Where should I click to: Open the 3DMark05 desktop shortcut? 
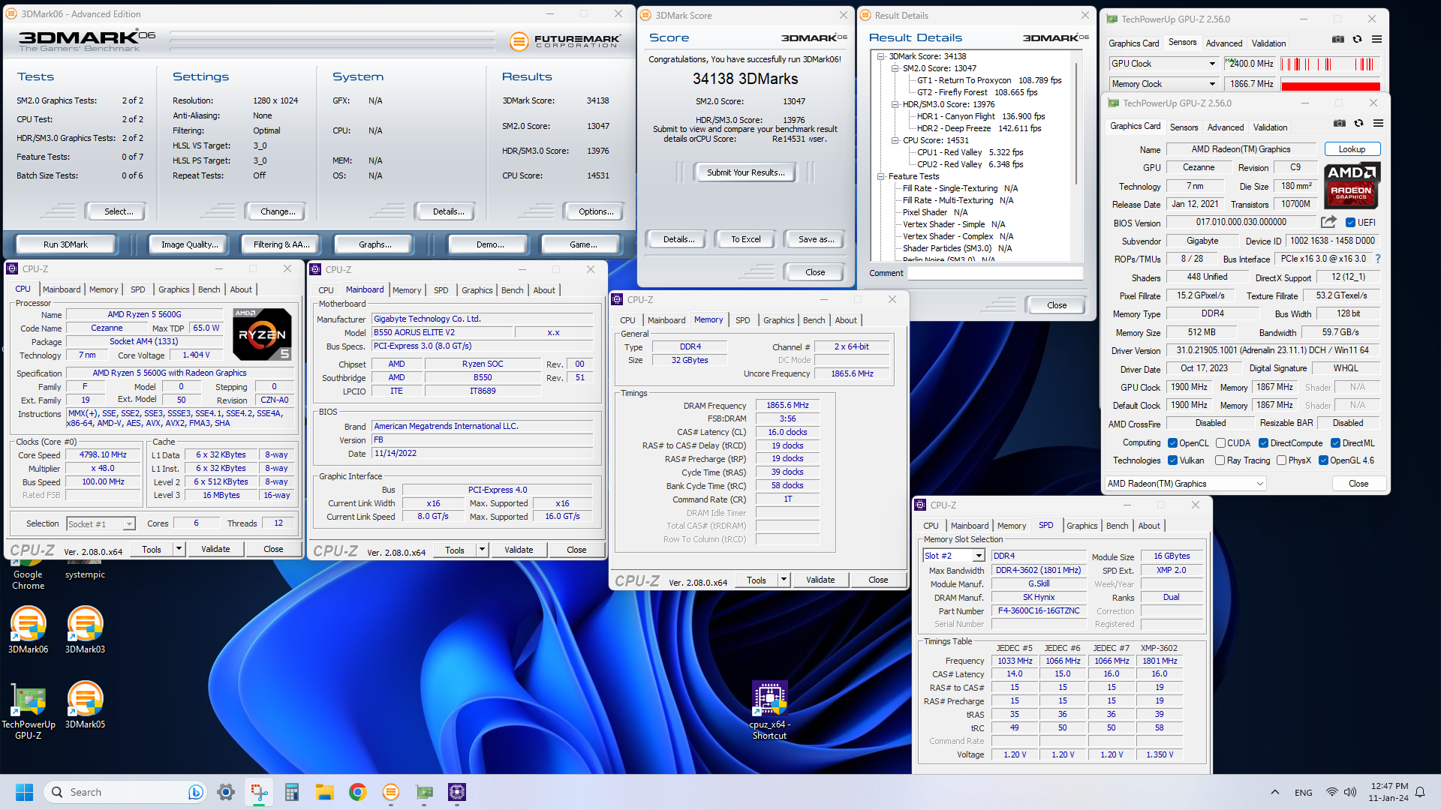[x=85, y=705]
